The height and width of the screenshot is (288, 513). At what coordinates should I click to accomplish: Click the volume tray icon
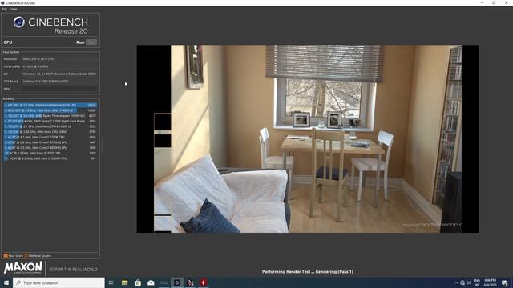[x=469, y=282]
